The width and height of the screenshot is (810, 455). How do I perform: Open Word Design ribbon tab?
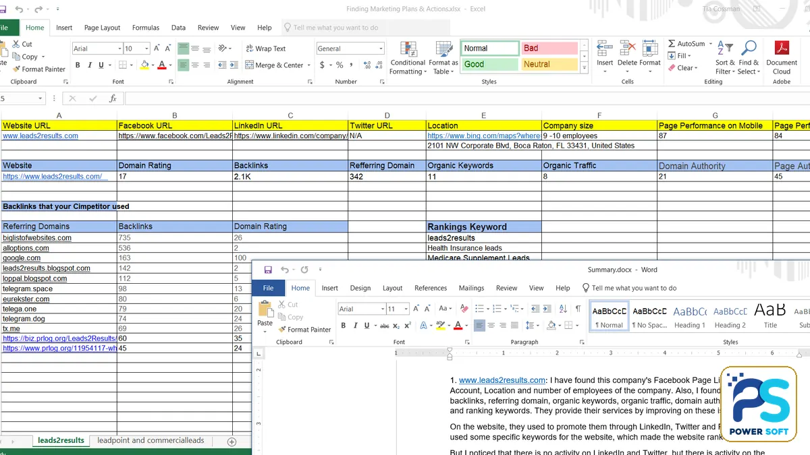tap(360, 288)
